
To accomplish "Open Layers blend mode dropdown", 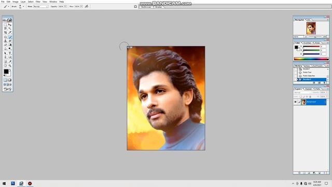I will 302,92.
